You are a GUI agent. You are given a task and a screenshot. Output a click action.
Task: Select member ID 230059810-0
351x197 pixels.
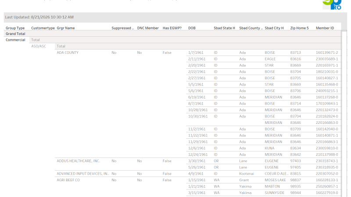tap(327, 148)
